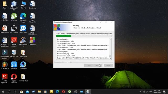Image resolution: width=168 pixels, height=94 pixels.
Task: Open summar 2020 folder
Action: 23,78
